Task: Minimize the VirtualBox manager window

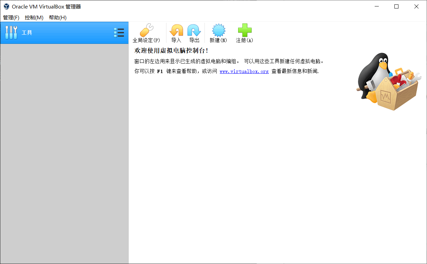Action: 377,6
